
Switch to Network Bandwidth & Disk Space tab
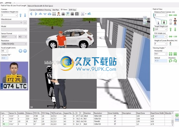click(x=40, y=6)
